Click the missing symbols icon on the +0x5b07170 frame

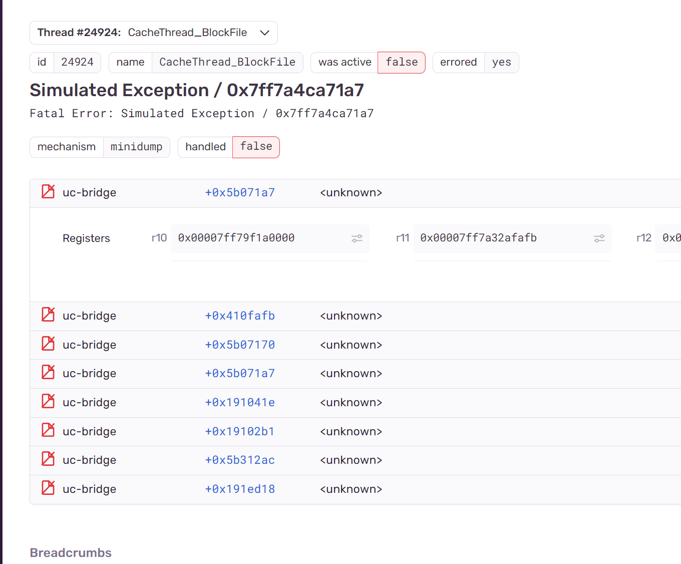pyautogui.click(x=48, y=344)
